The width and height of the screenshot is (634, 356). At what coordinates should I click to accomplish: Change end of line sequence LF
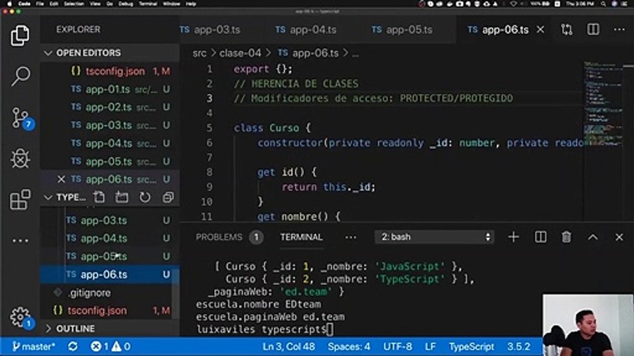pos(431,347)
